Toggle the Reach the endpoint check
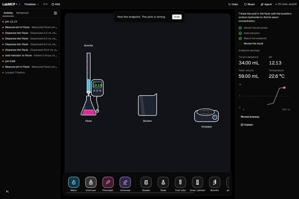The image size is (299, 199). click(240, 39)
